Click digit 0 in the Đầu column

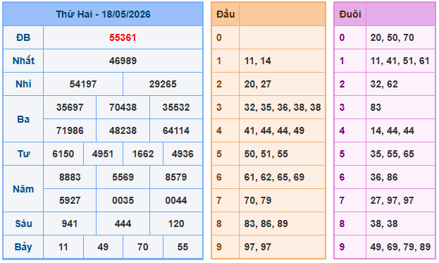pos(219,37)
